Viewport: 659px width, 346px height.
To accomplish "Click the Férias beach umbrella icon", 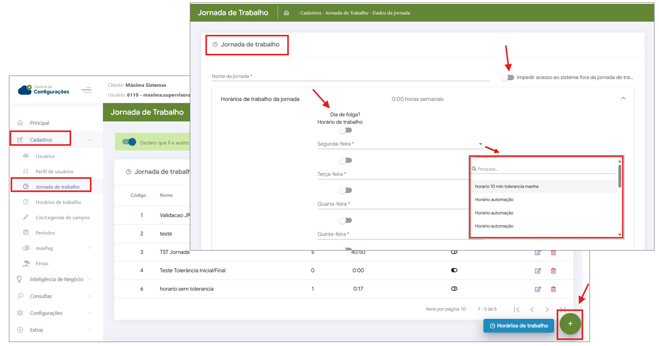I will tap(26, 263).
